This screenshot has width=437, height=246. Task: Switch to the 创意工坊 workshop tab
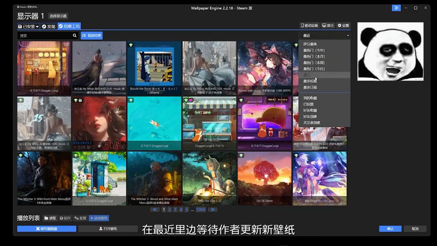point(69,26)
